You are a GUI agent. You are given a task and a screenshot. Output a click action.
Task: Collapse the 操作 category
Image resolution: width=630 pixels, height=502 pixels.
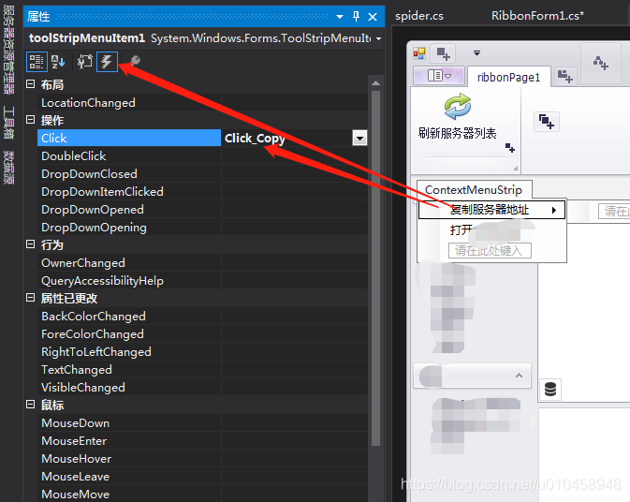[x=30, y=120]
